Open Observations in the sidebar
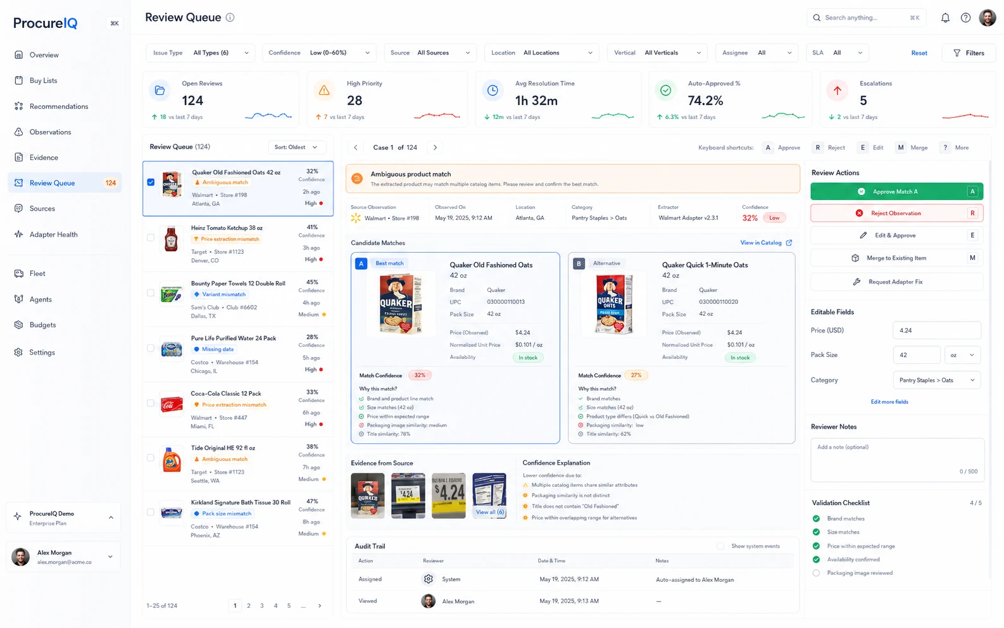The width and height of the screenshot is (1004, 628). tap(64, 132)
